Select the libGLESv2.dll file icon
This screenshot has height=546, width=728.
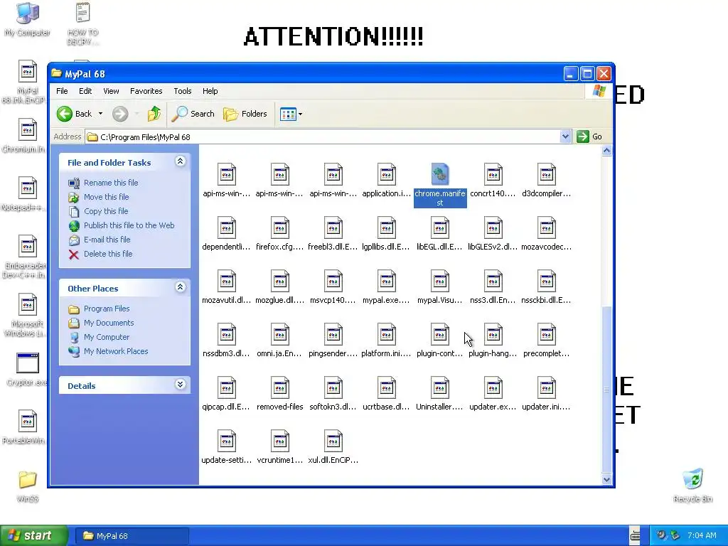click(493, 227)
